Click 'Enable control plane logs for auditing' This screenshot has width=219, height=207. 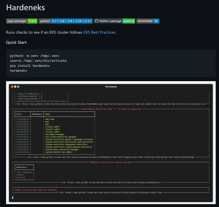[35, 190]
